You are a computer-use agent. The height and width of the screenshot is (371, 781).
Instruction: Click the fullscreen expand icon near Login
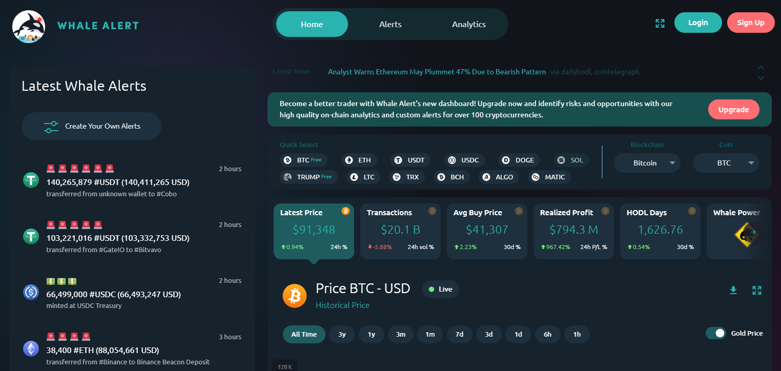tap(660, 23)
